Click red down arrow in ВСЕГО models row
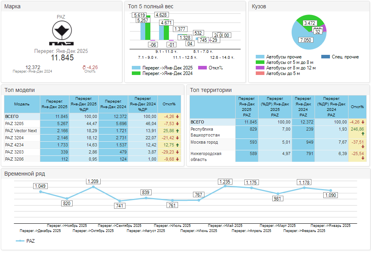The width and height of the screenshot is (371, 262). coord(178,116)
